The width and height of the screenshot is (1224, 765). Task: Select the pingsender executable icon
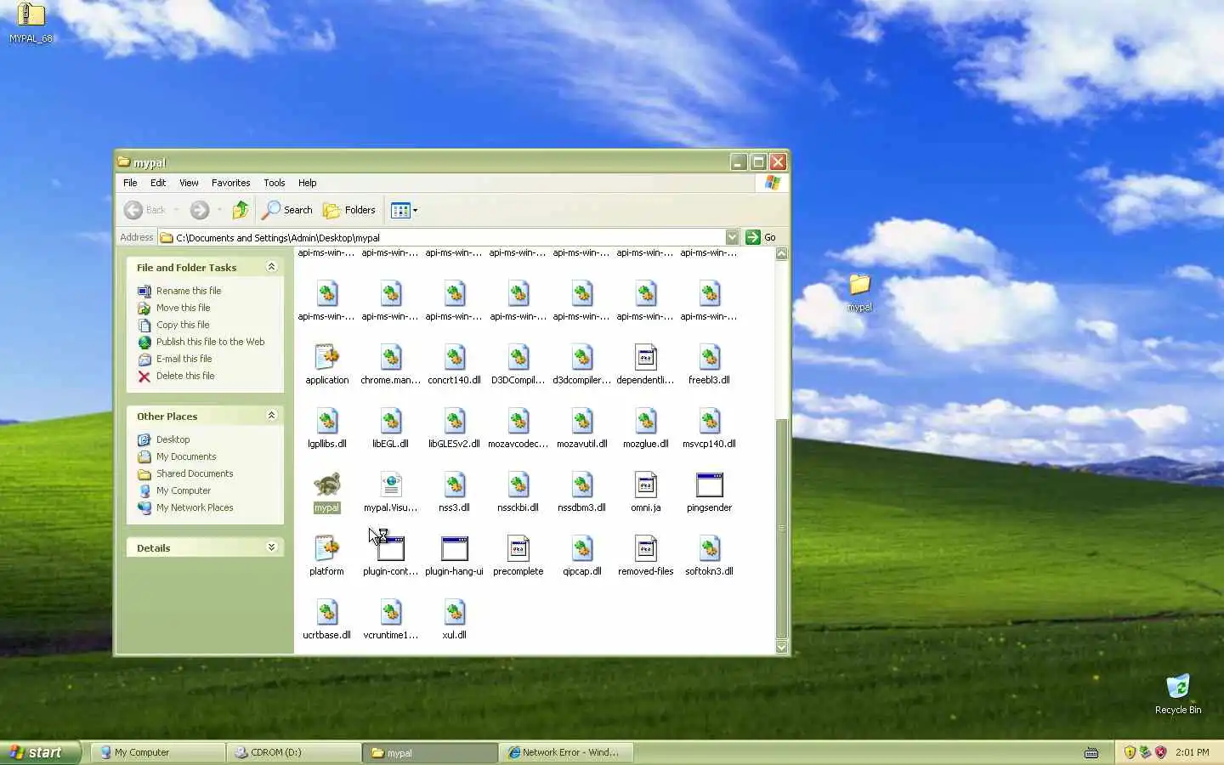(709, 485)
